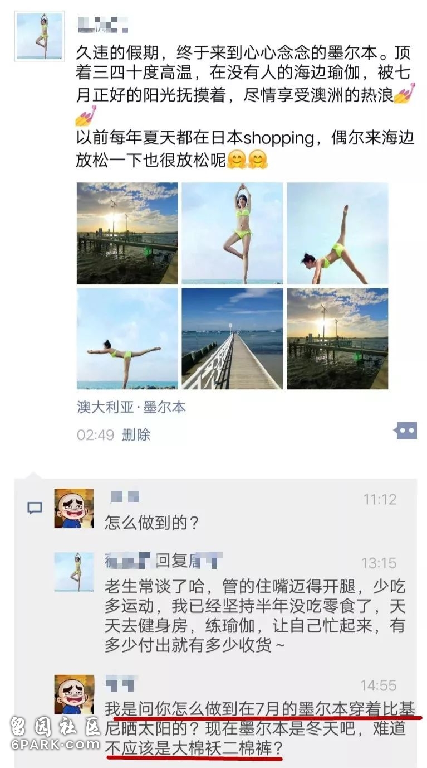The height and width of the screenshot is (768, 427).
Task: Tap the reply starting with 老生常谈了哈
Action: click(x=255, y=615)
